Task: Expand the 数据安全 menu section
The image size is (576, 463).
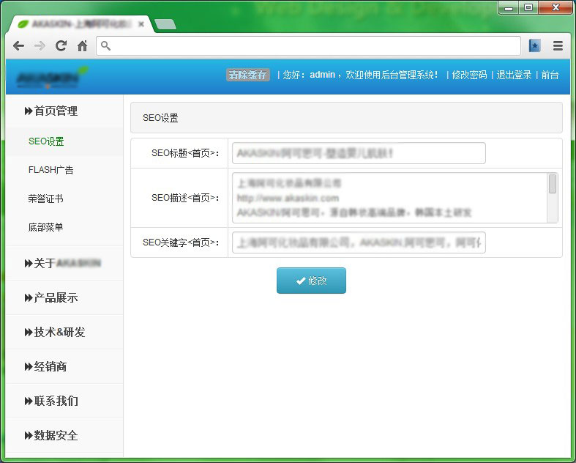Action: pos(51,435)
